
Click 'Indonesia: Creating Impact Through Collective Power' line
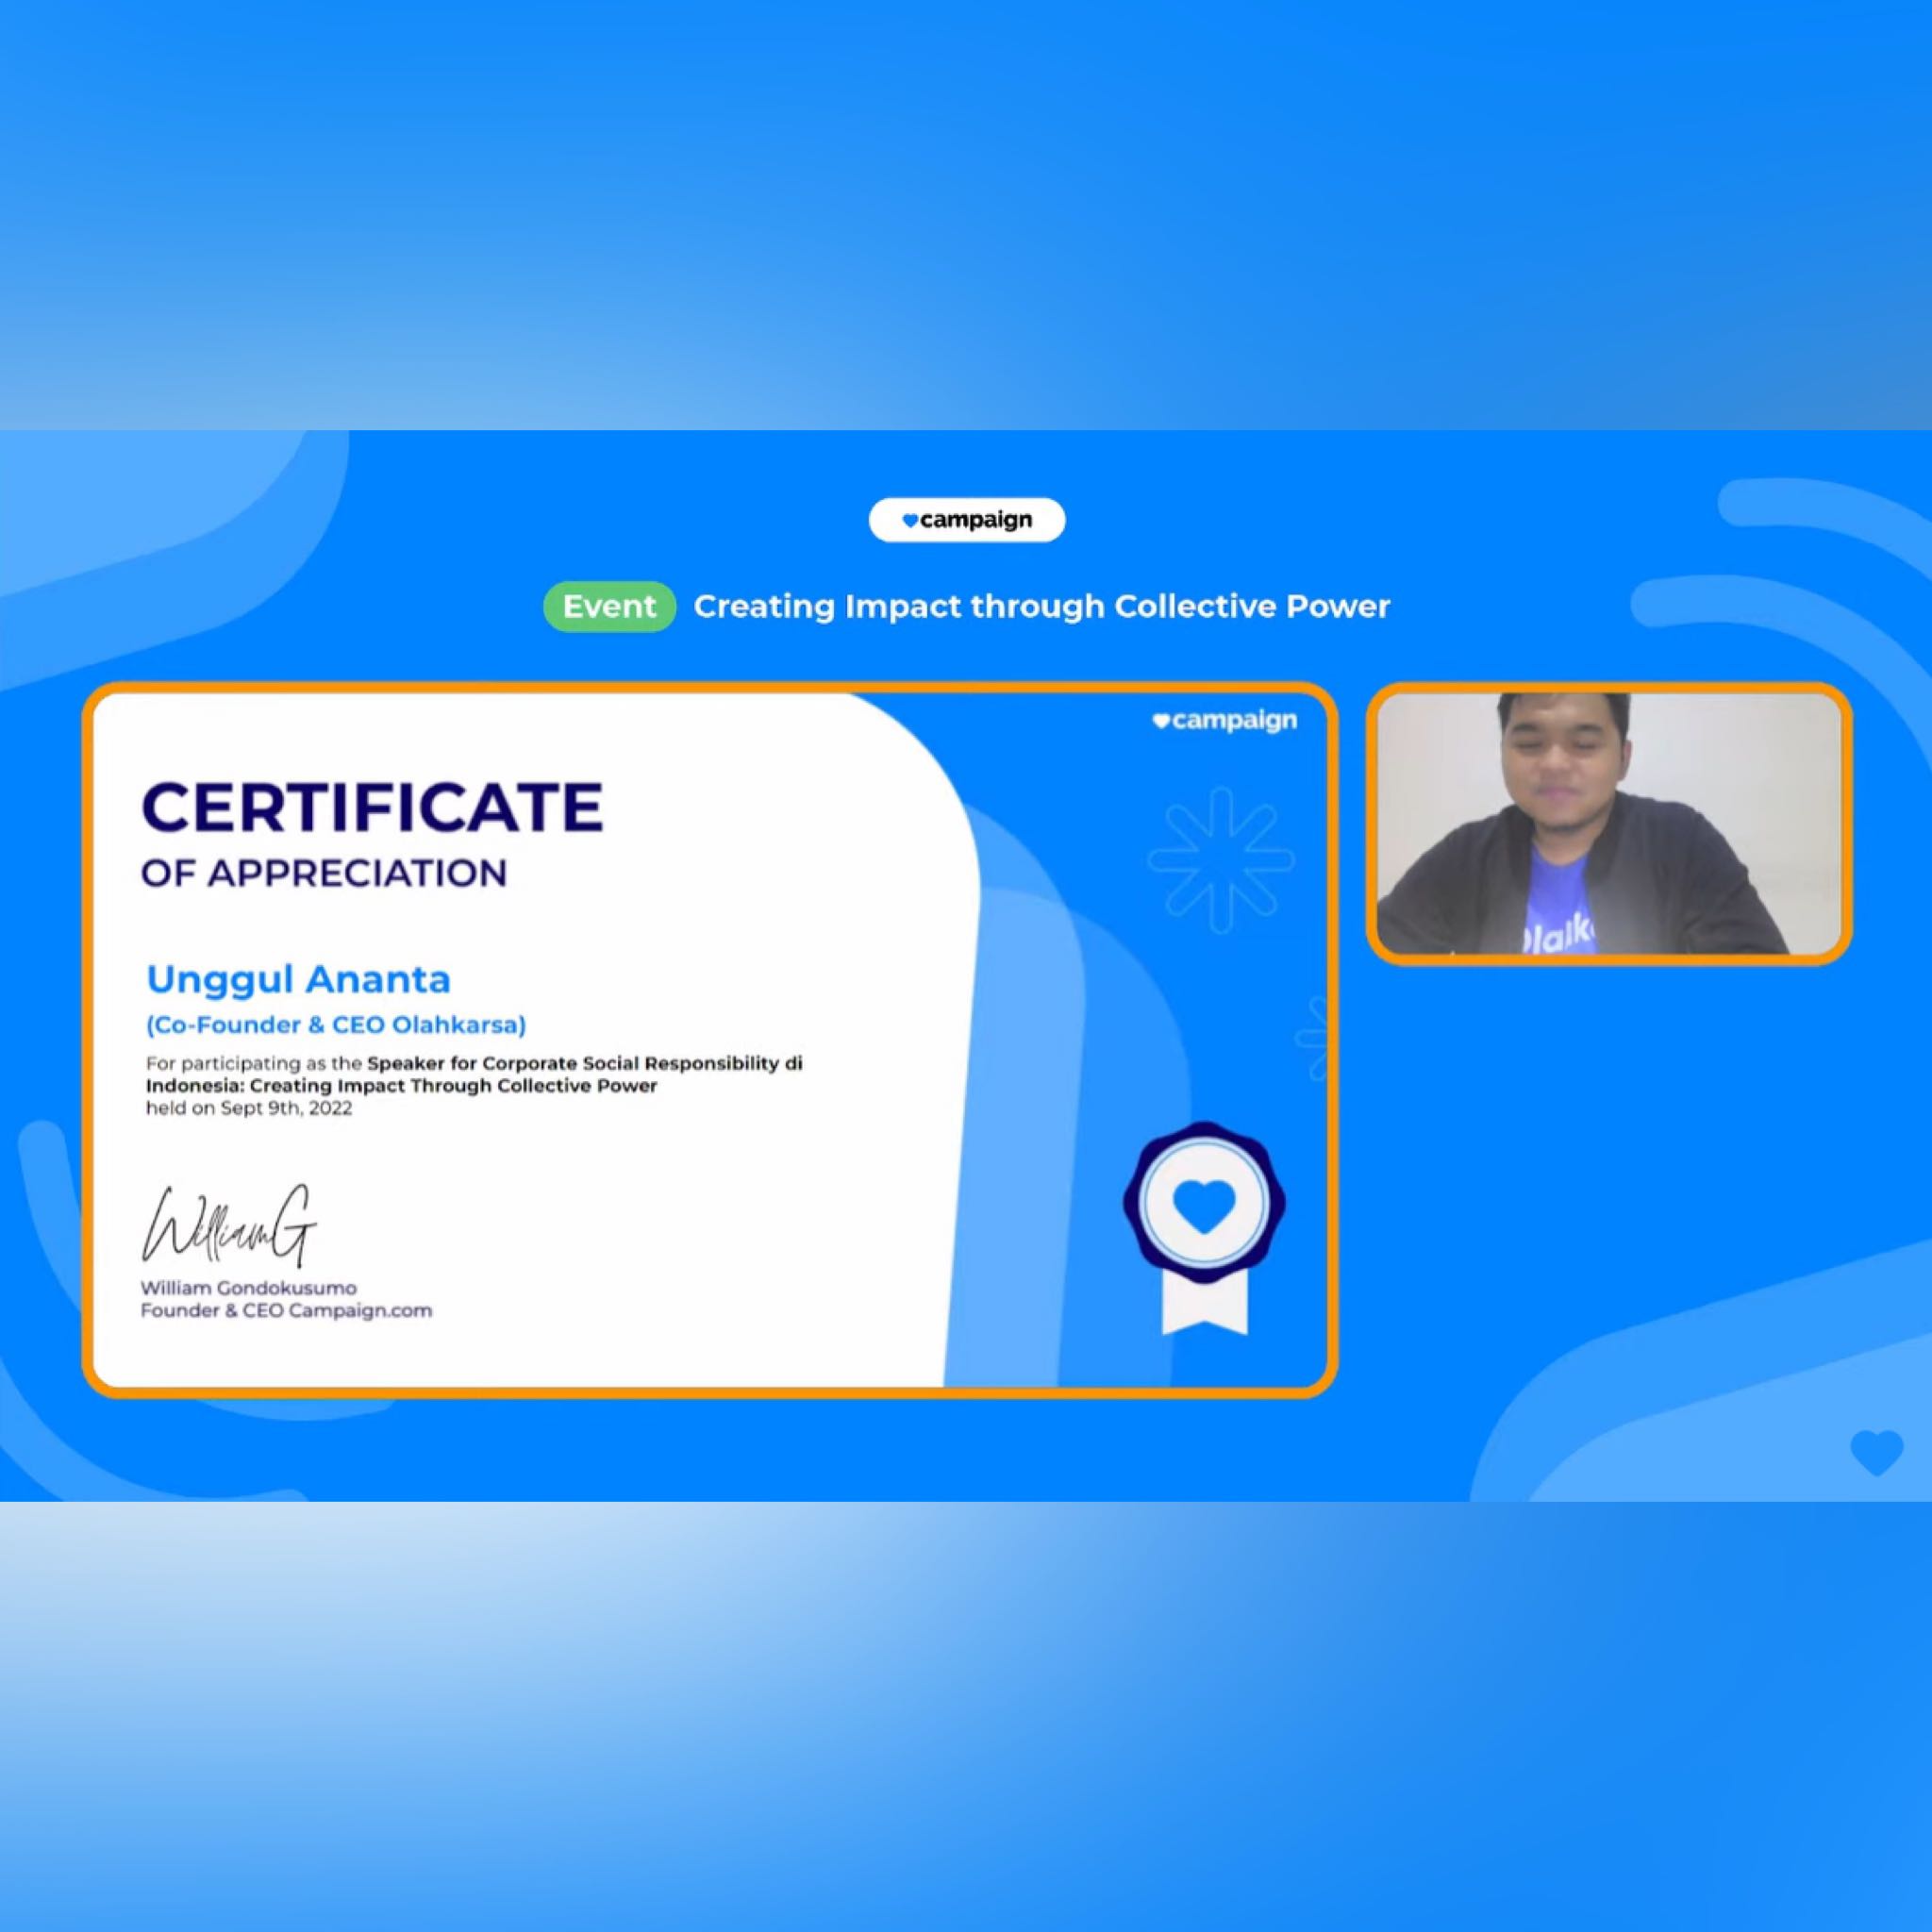point(402,1085)
